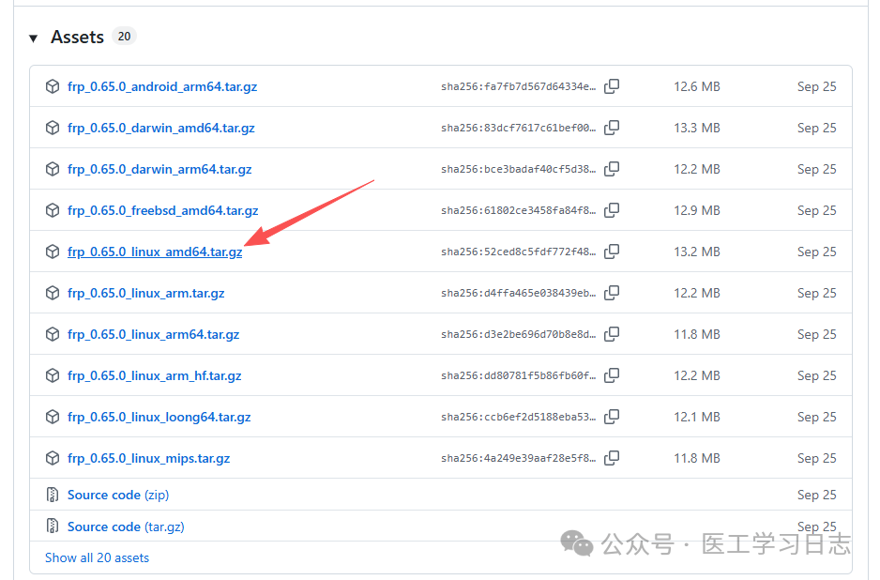Download frp_0.65.0_darwin_arm64.tar.gz

(x=159, y=169)
